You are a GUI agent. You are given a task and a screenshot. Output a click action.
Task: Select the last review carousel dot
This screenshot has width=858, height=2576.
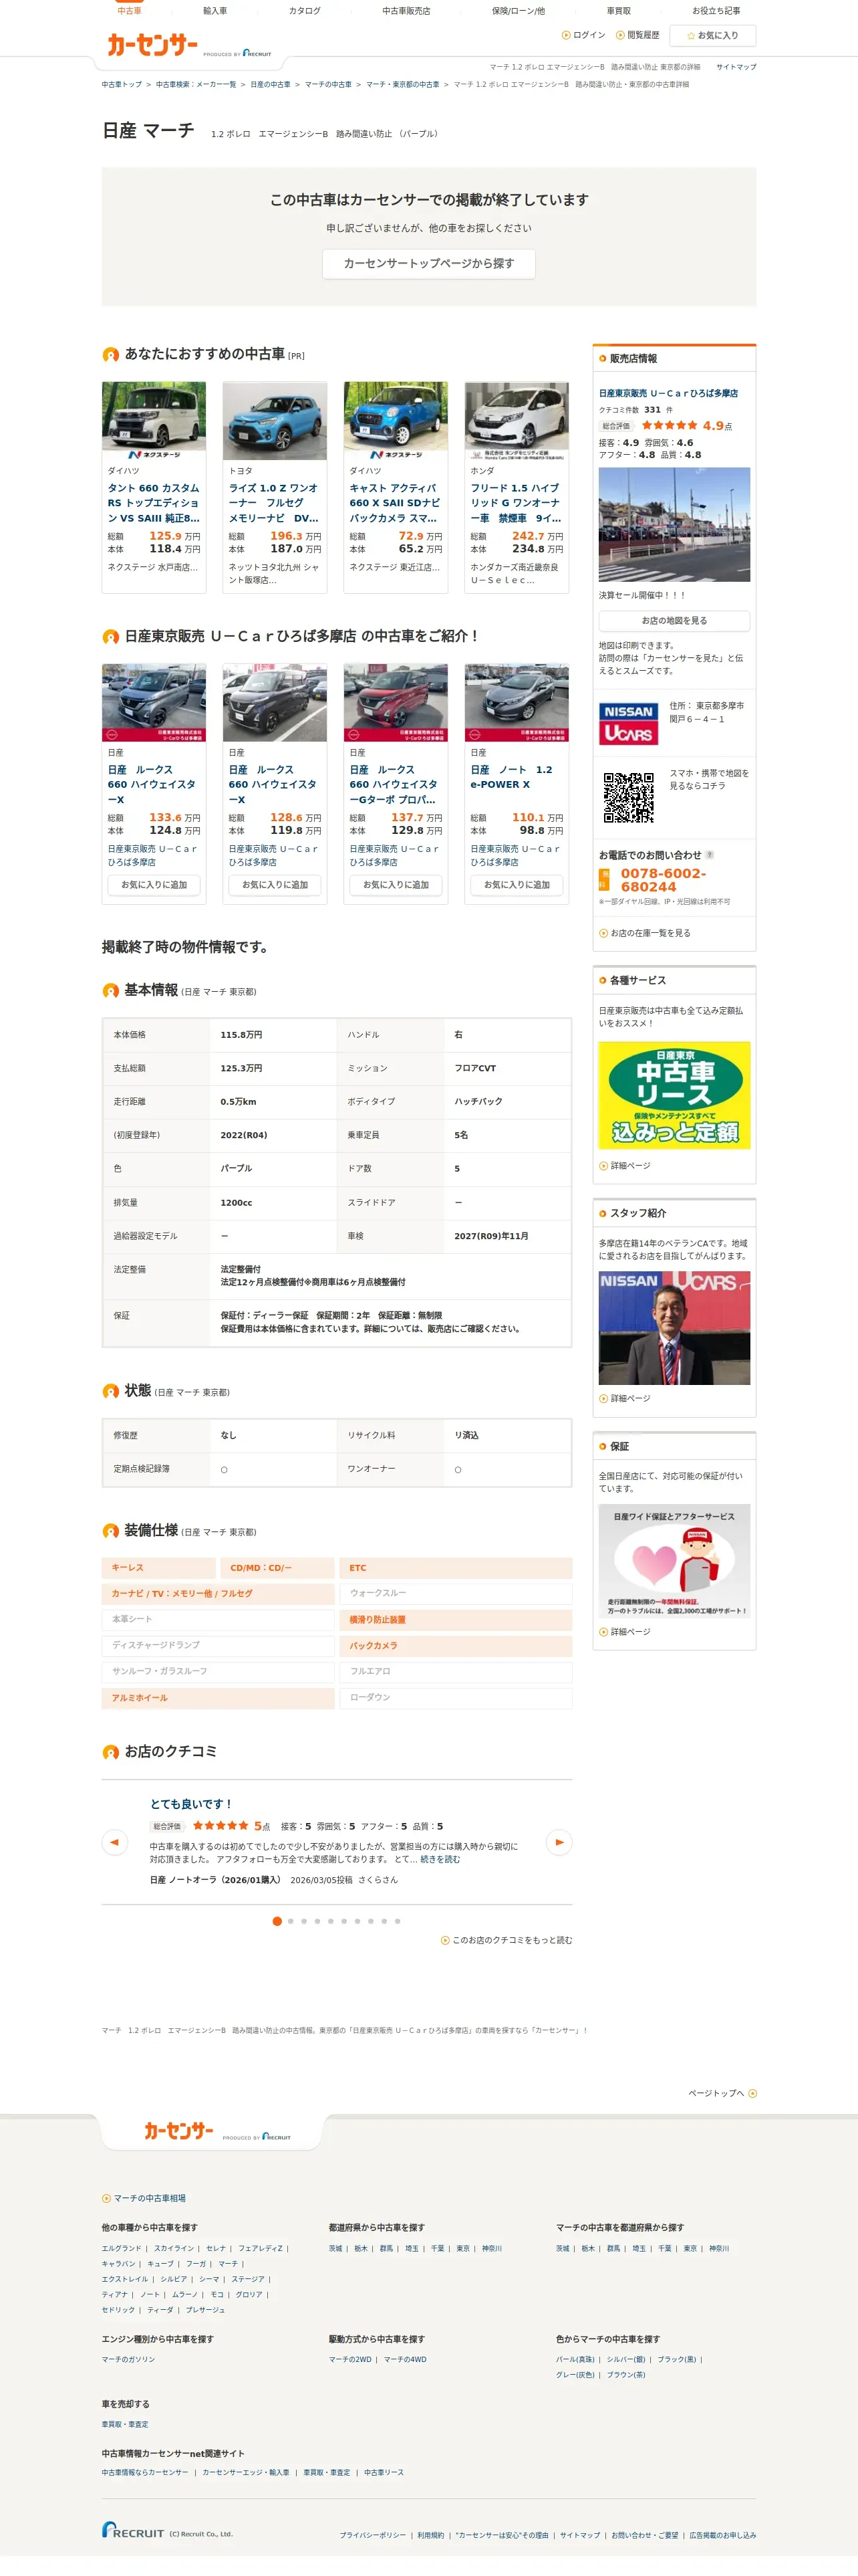pos(398,1921)
